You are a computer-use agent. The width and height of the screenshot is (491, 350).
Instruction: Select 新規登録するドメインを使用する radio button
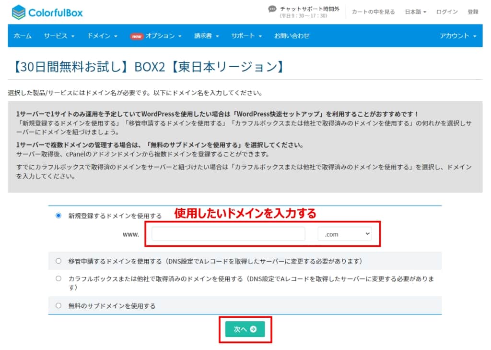[58, 216]
